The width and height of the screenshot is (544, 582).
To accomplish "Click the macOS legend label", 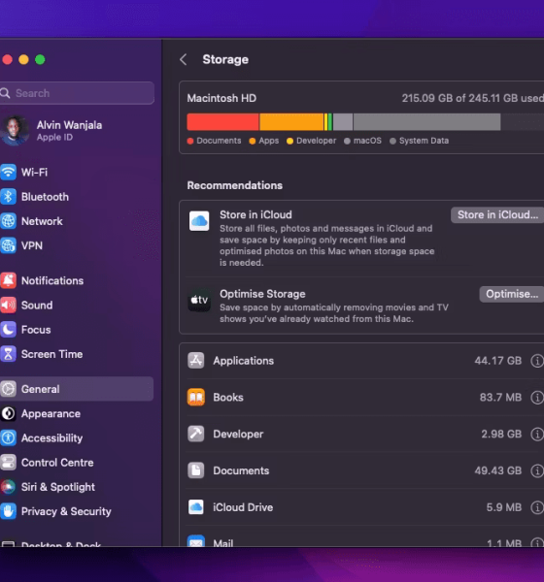I will (367, 141).
